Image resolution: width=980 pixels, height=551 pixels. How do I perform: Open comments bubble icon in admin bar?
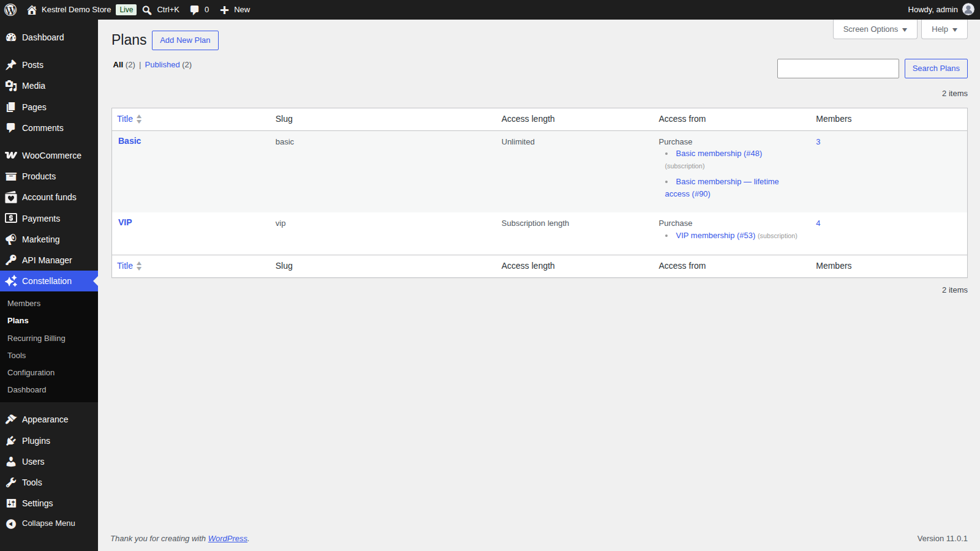tap(195, 10)
